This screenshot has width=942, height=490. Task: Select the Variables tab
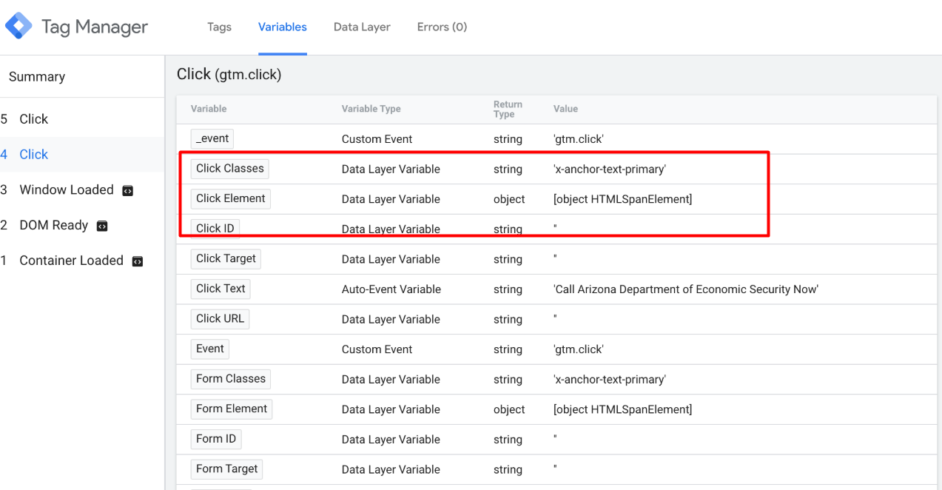(x=282, y=27)
